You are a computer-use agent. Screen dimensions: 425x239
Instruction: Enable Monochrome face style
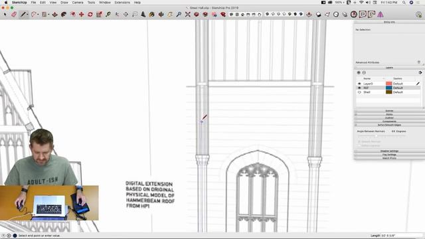click(x=301, y=14)
